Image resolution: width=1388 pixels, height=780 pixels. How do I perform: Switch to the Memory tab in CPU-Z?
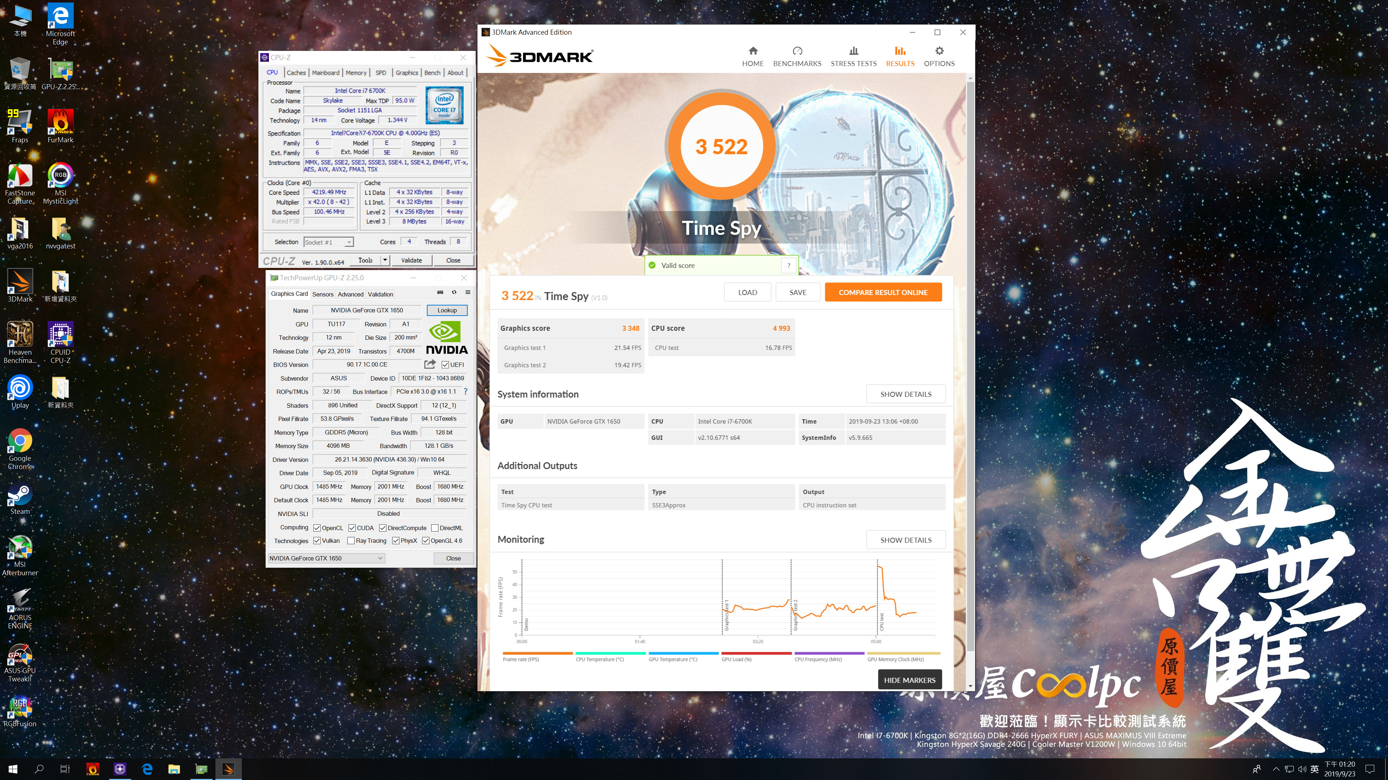coord(356,73)
